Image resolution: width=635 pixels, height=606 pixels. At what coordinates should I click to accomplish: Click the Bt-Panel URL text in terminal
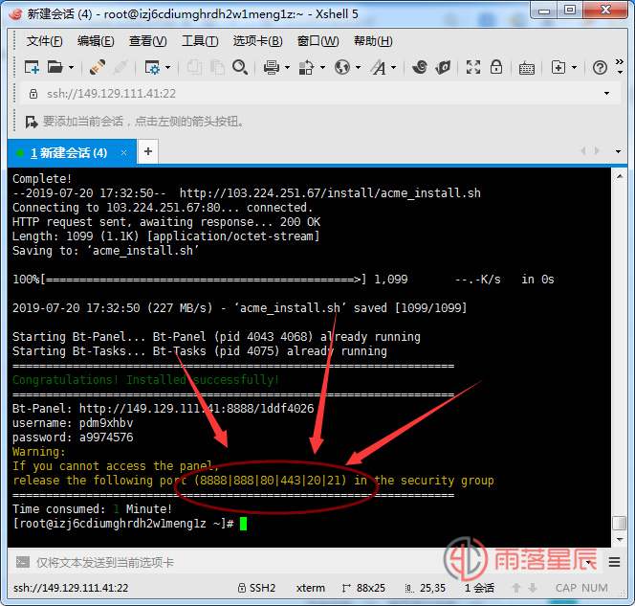(196, 408)
